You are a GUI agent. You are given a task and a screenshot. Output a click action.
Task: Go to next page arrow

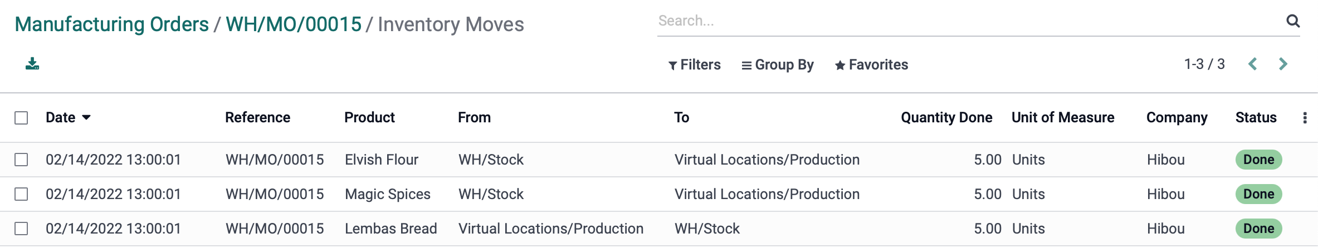[x=1283, y=65]
